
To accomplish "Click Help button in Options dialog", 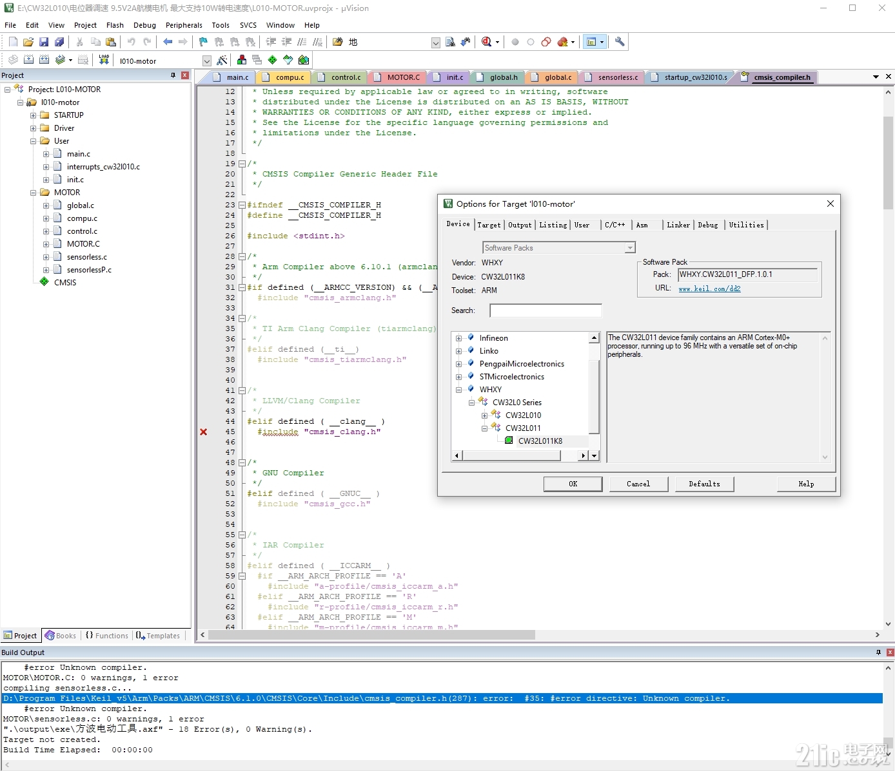I will pos(806,484).
